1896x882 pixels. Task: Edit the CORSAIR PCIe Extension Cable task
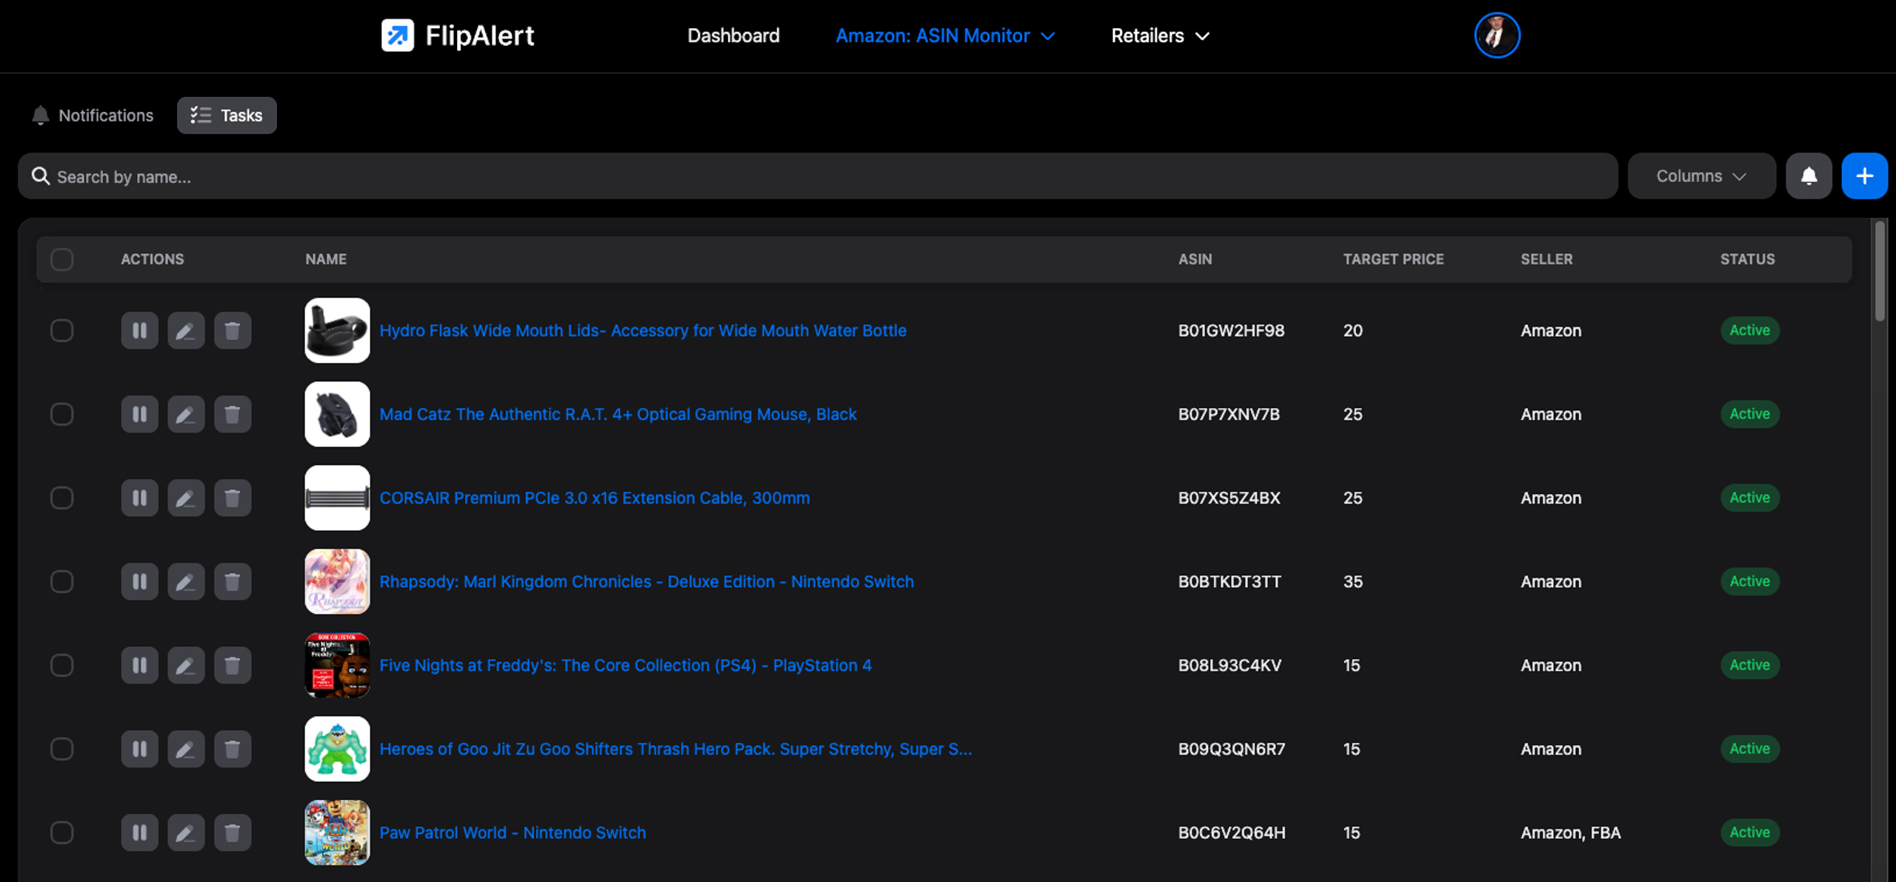coord(186,498)
